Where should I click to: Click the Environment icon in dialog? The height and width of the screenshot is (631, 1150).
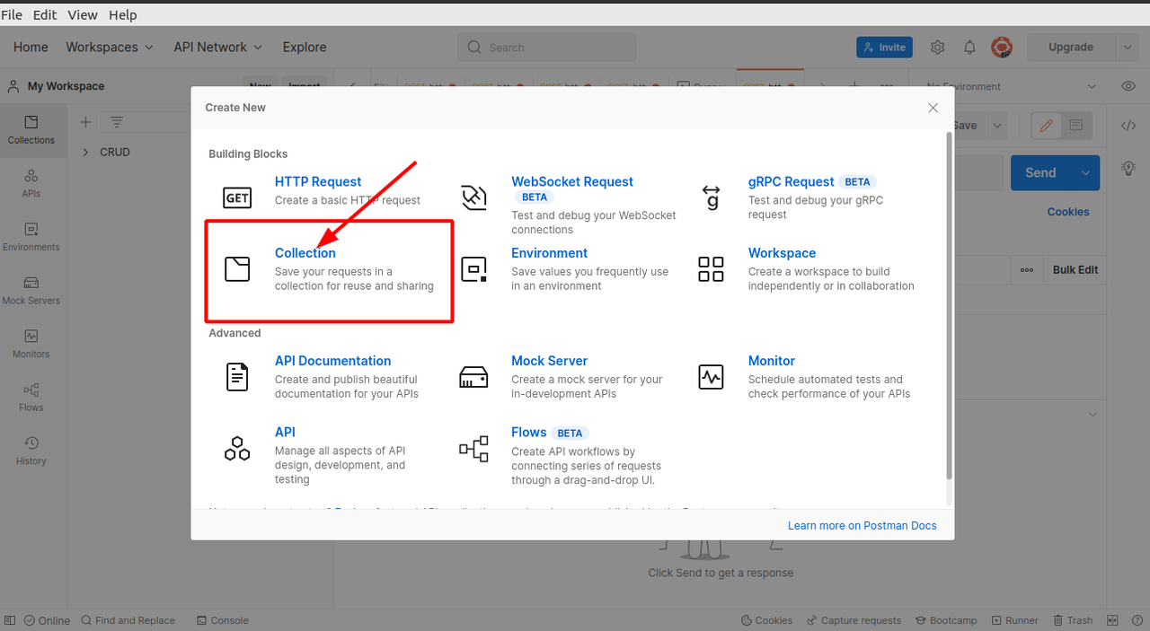[473, 268]
